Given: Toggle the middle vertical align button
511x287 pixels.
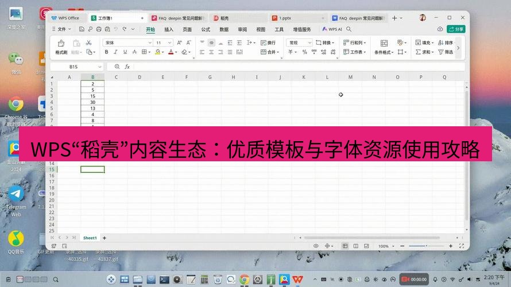Looking at the screenshot, I should tap(211, 42).
